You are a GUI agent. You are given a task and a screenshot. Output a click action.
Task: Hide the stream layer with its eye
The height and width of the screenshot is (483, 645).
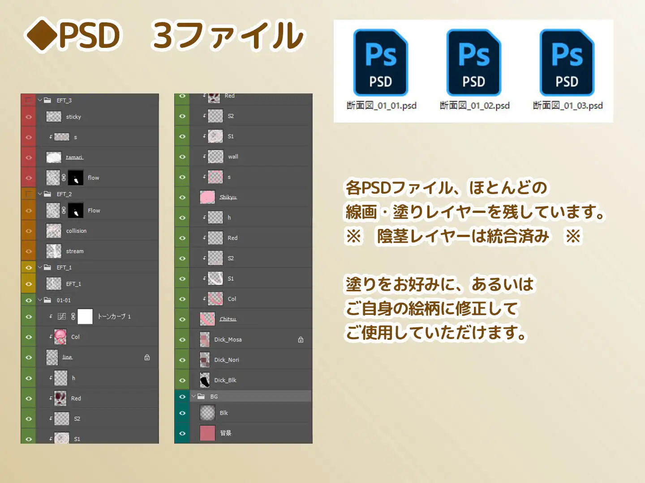[x=29, y=251]
